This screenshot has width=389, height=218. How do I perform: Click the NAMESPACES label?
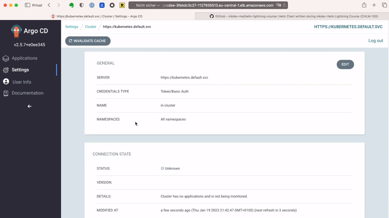point(108,119)
